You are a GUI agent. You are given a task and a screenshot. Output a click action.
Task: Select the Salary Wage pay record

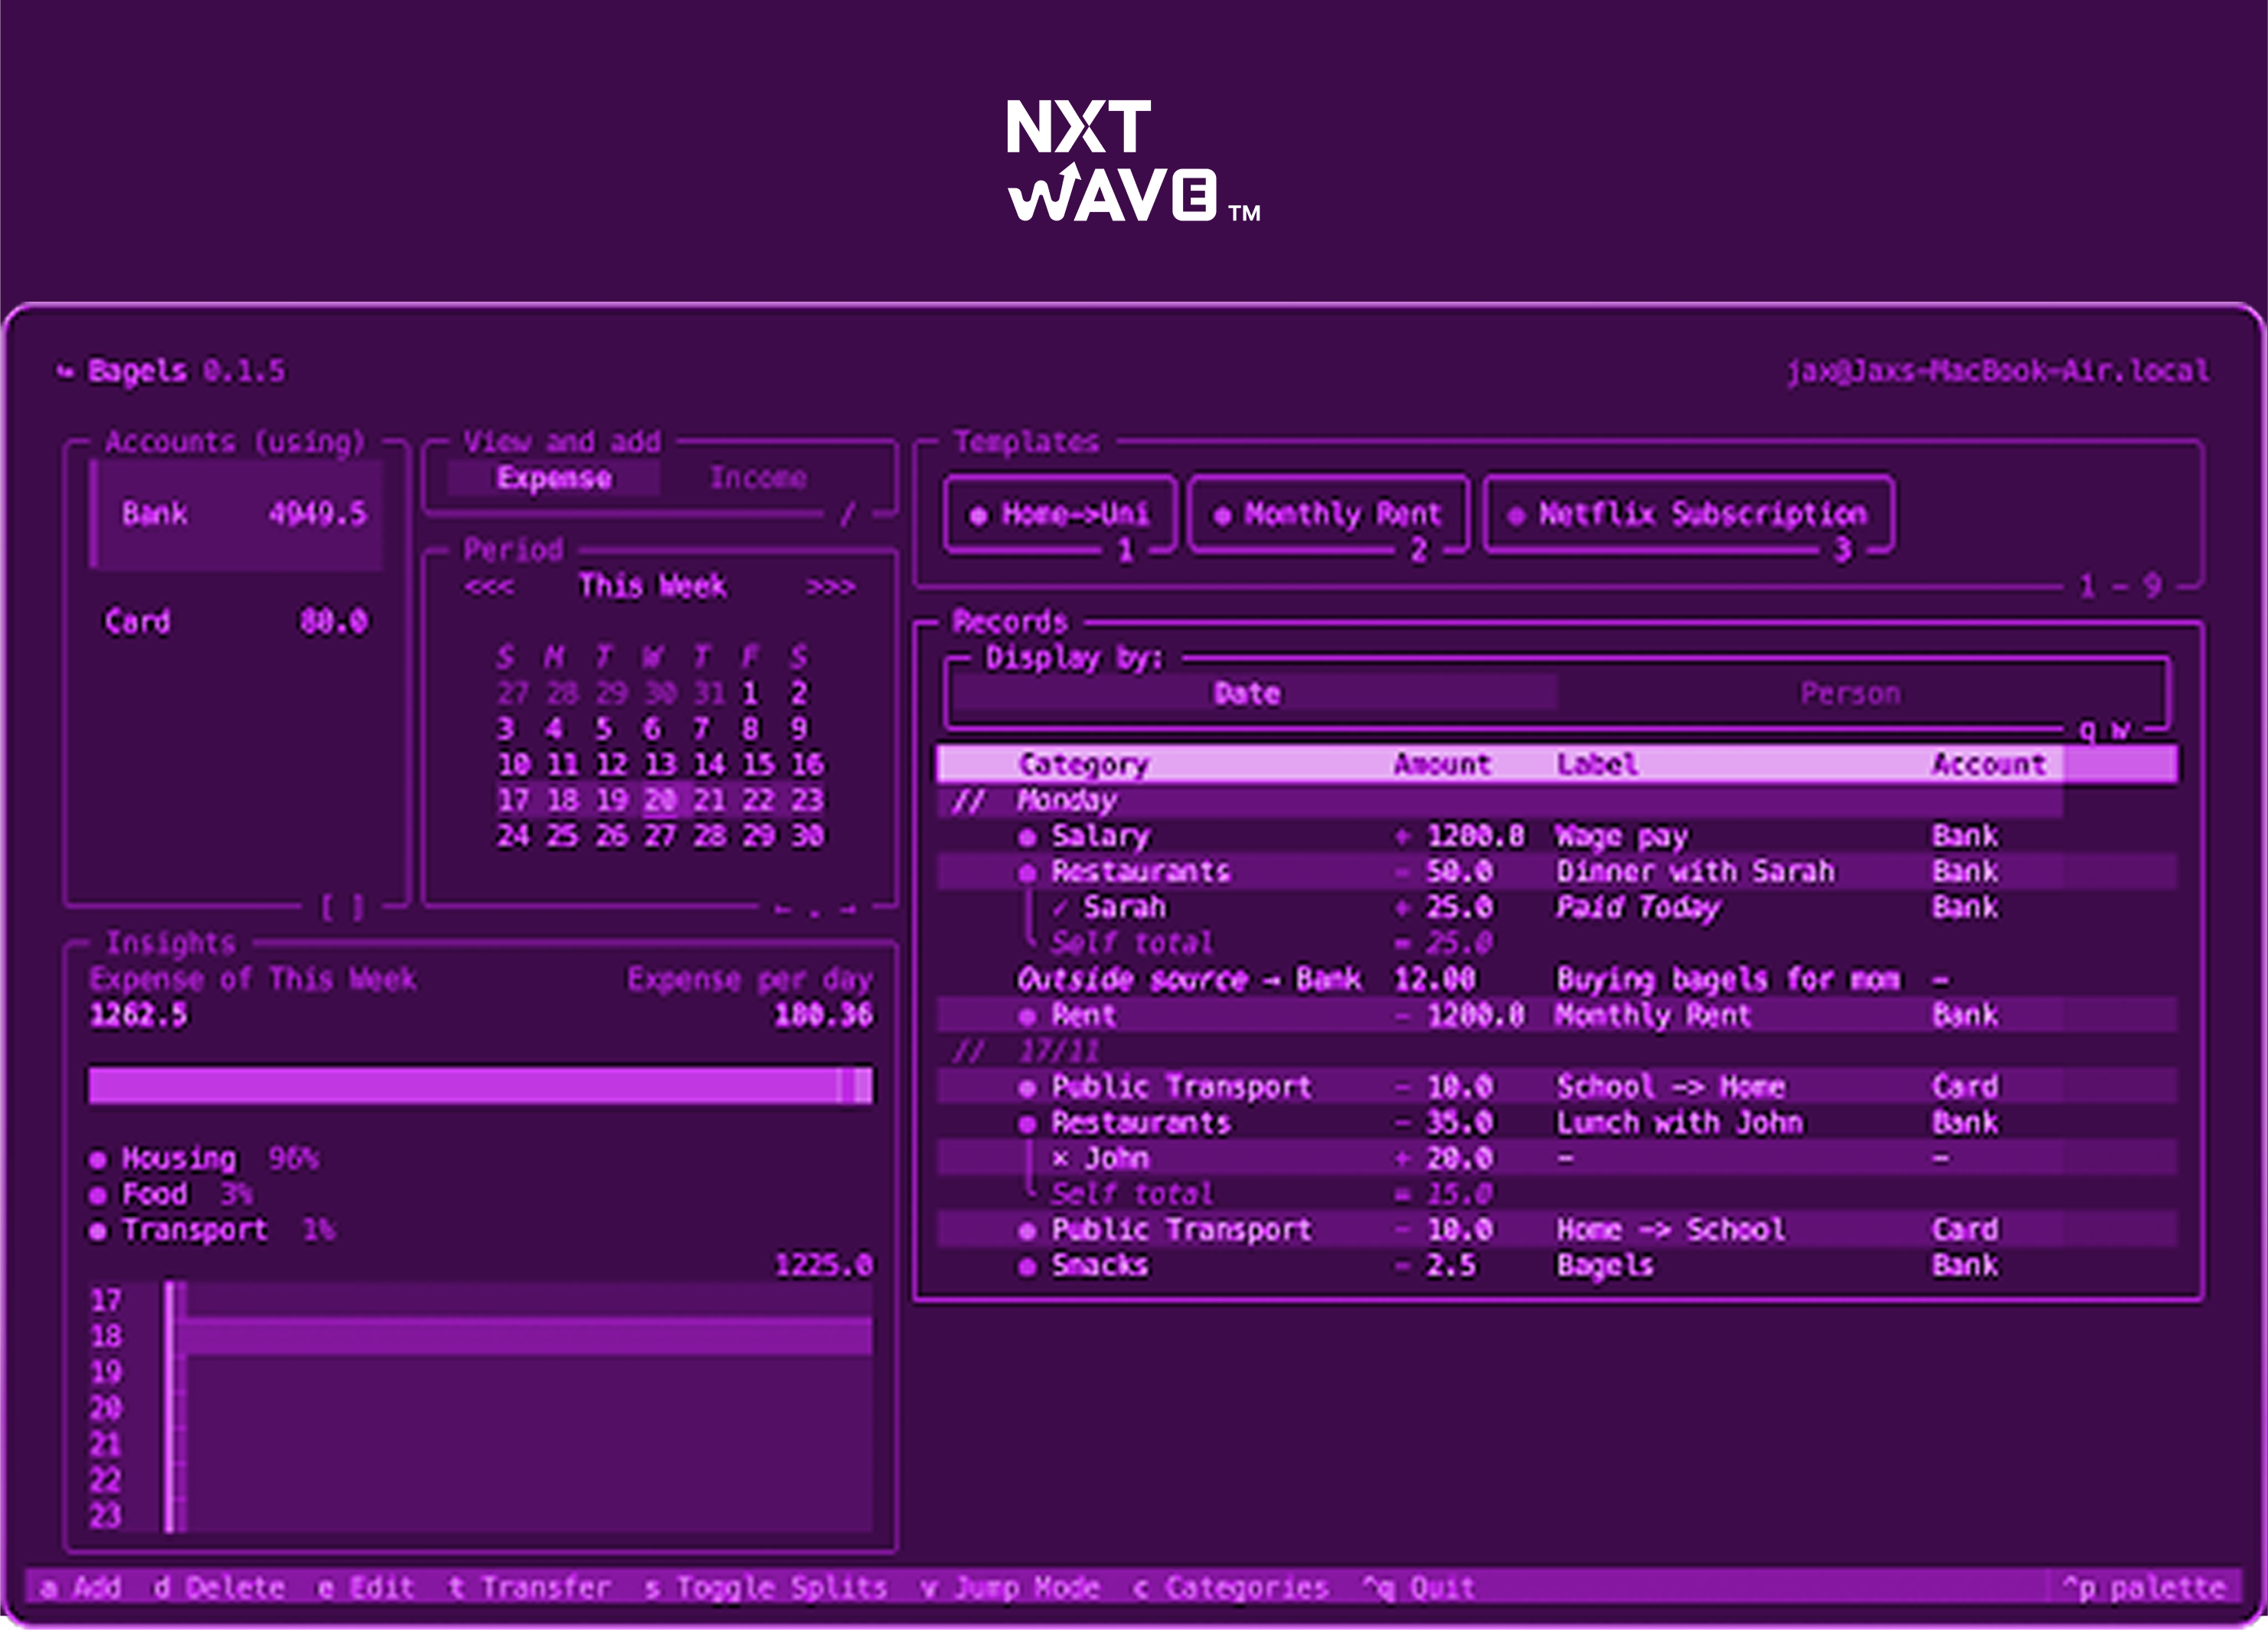[1557, 836]
